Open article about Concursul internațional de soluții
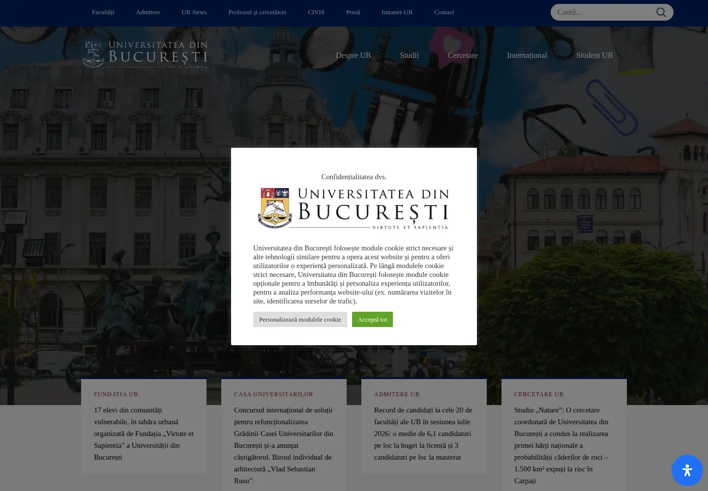The height and width of the screenshot is (491, 708). pyautogui.click(x=284, y=445)
